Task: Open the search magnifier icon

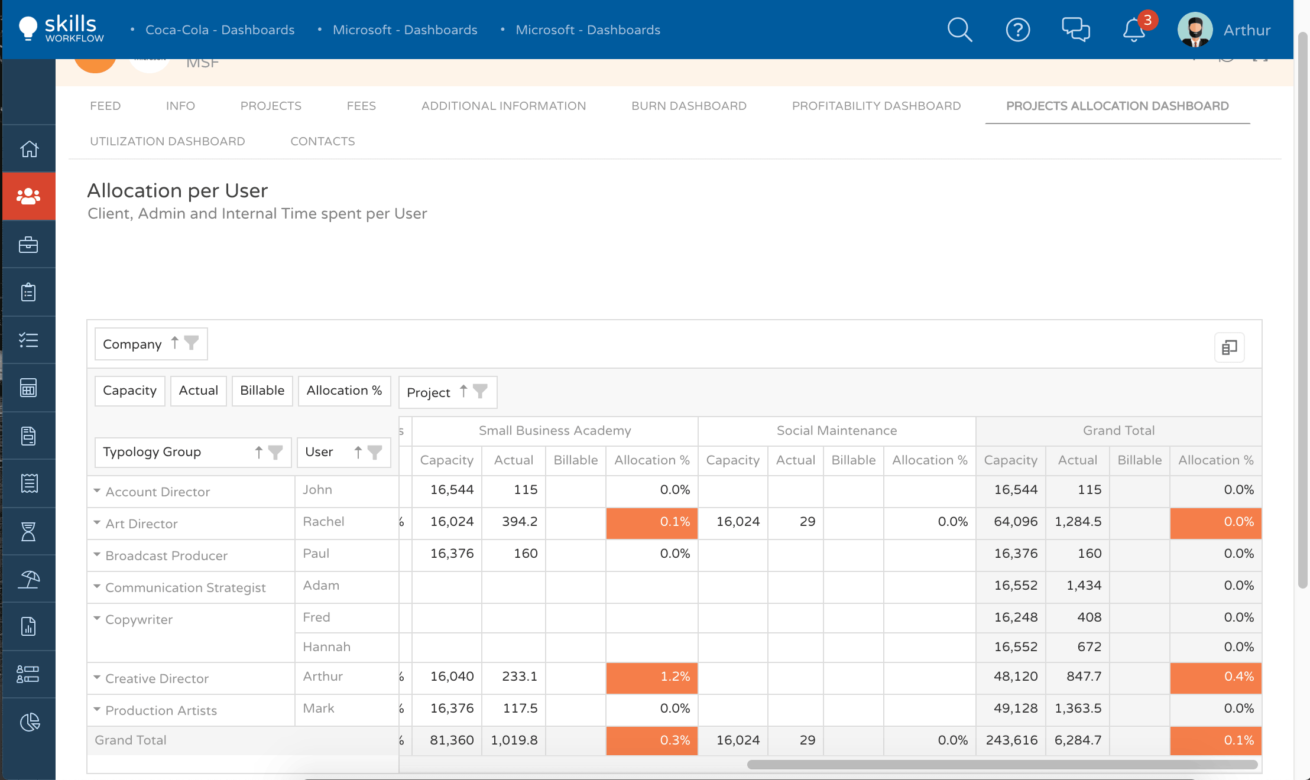Action: tap(959, 30)
